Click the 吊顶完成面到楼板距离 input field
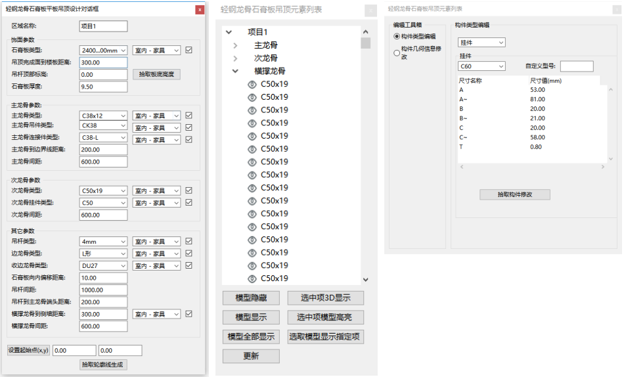624x377 pixels. click(x=103, y=62)
